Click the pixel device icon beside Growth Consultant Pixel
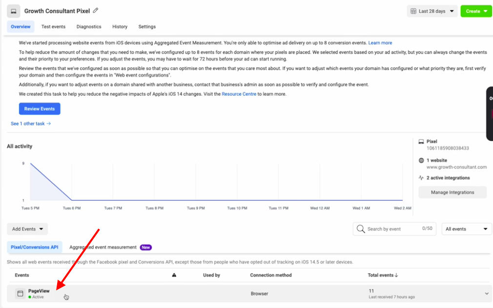 pyautogui.click(x=14, y=11)
